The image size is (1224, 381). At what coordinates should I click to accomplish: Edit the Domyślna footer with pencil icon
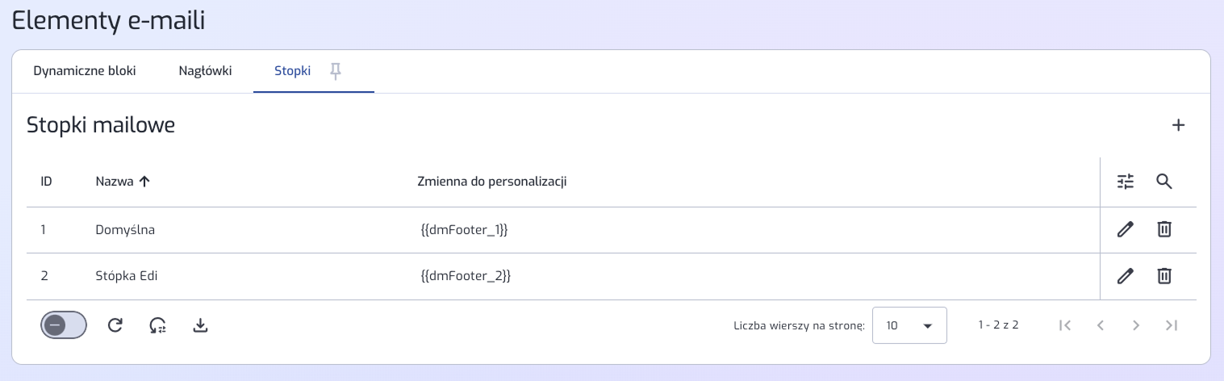1126,229
